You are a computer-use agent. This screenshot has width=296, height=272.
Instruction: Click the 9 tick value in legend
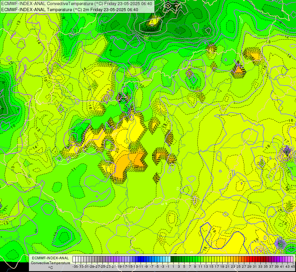195,267
